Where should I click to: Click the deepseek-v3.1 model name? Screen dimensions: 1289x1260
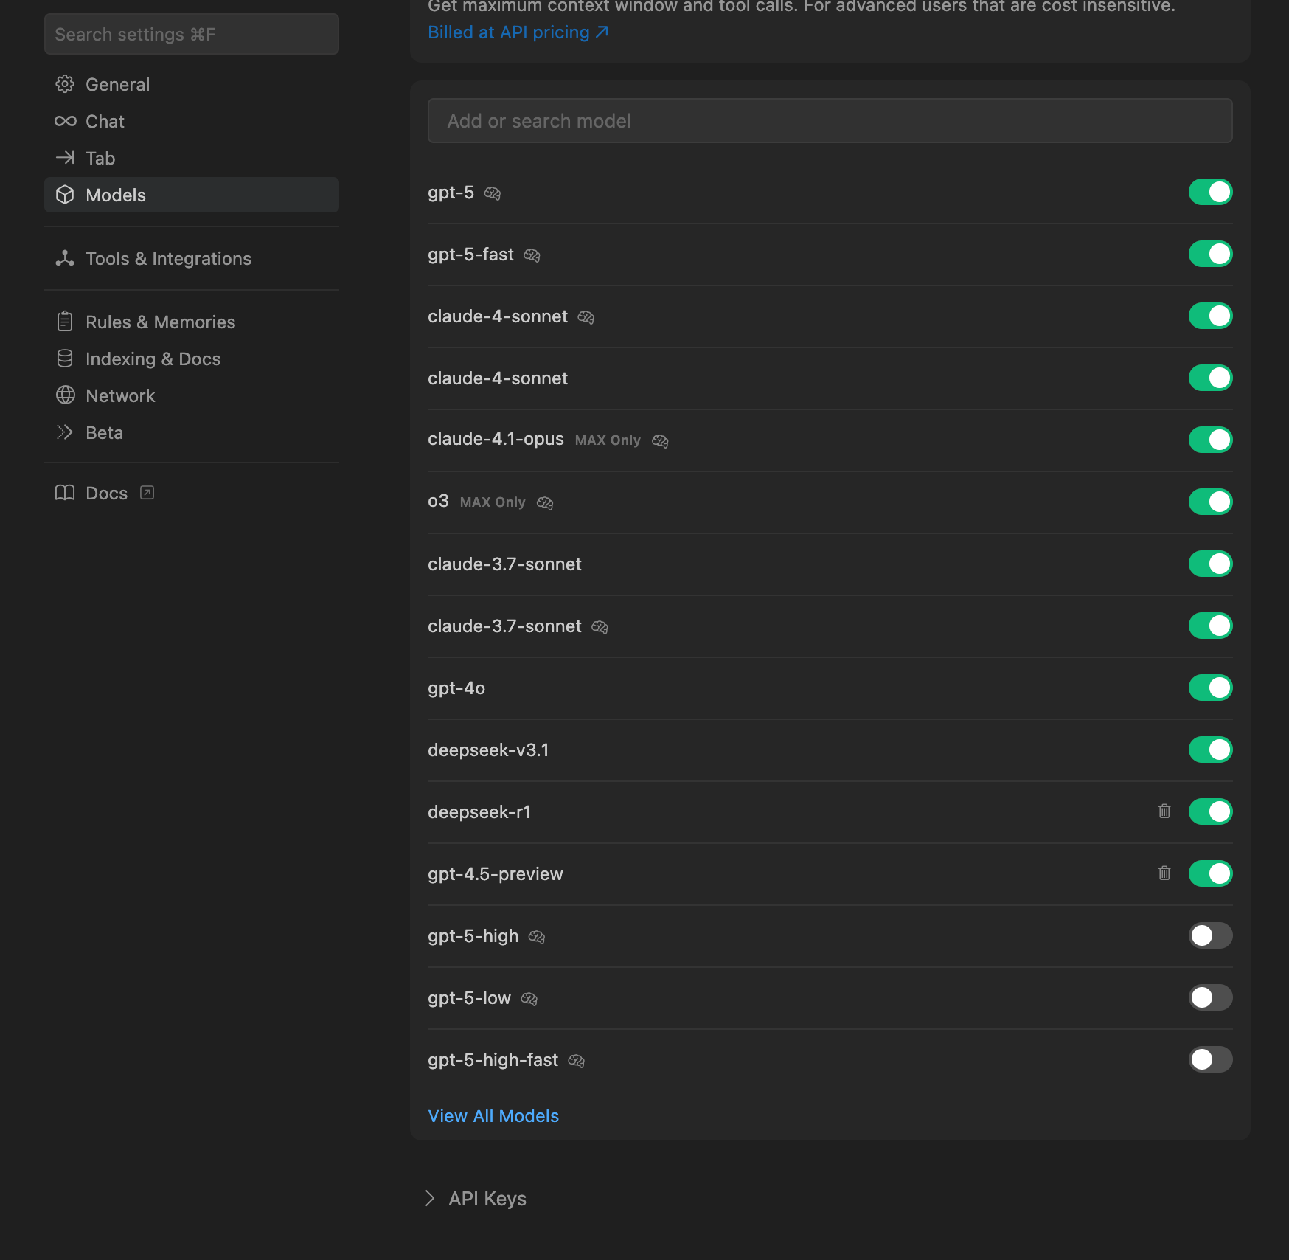coord(488,750)
